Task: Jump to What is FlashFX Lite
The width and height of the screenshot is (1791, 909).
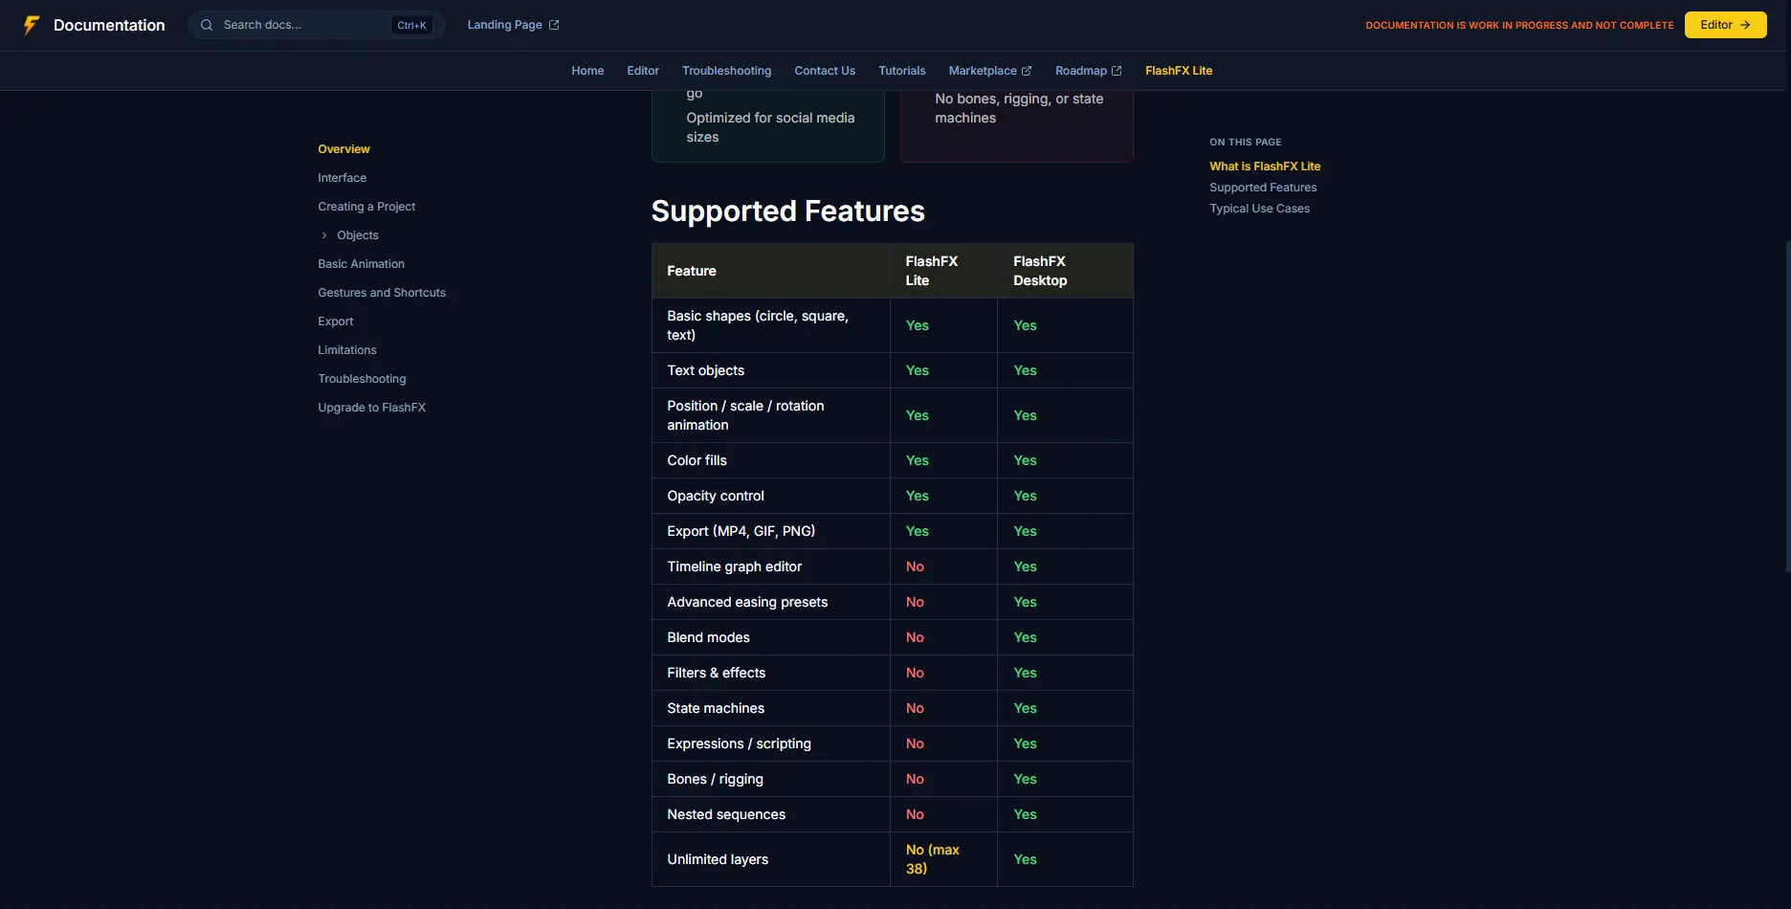Action: pos(1265,166)
